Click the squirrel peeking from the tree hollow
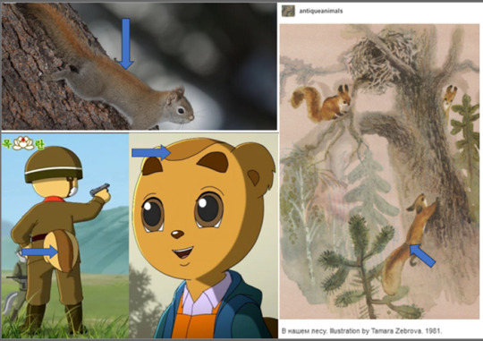The width and height of the screenshot is (483, 341). click(449, 99)
